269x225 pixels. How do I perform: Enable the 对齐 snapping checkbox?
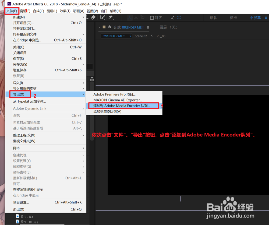(x=152, y=18)
